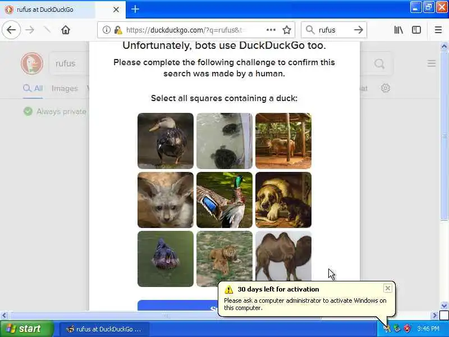Viewport: 449px width, 337px height.
Task: Select the dark duck standing photo
Action: tap(166, 141)
